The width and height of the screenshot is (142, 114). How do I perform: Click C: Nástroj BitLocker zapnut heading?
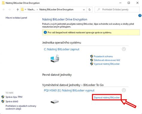61,49
